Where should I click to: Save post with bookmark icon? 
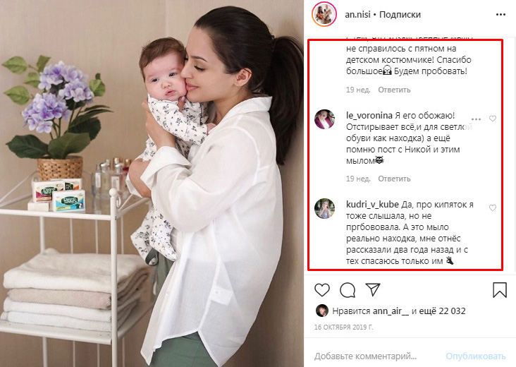[500, 290]
